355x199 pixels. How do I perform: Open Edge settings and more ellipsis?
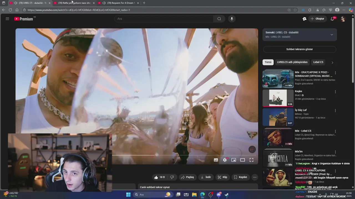[x=344, y=10]
